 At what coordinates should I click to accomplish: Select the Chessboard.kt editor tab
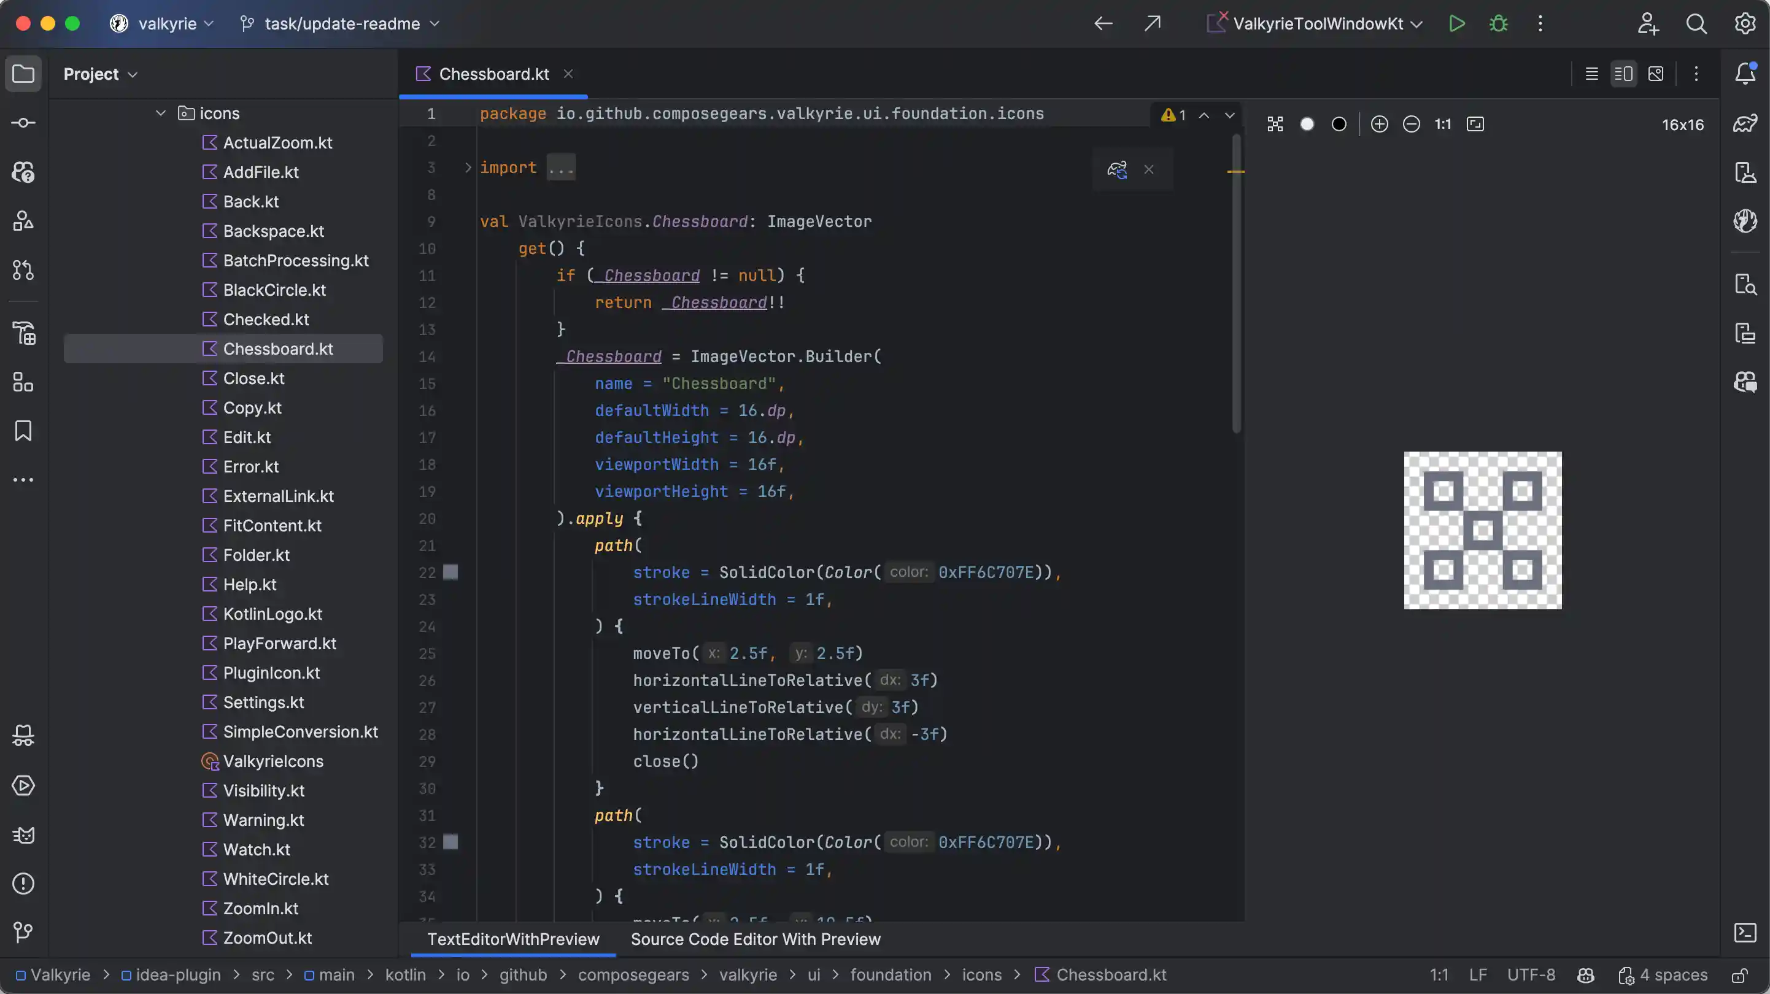pos(493,74)
